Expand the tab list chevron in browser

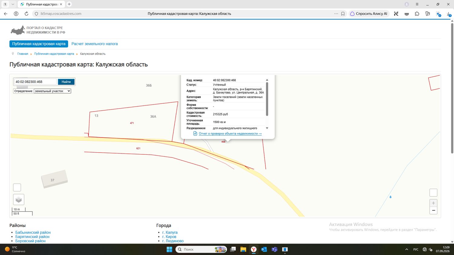[x=13, y=4]
